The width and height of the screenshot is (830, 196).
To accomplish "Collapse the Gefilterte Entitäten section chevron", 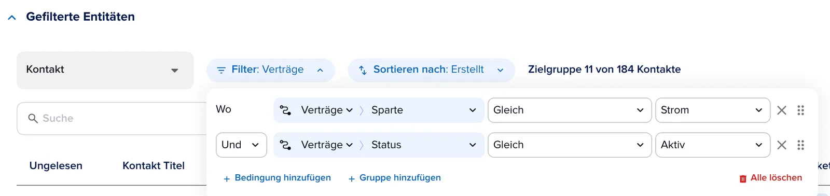I will point(12,18).
